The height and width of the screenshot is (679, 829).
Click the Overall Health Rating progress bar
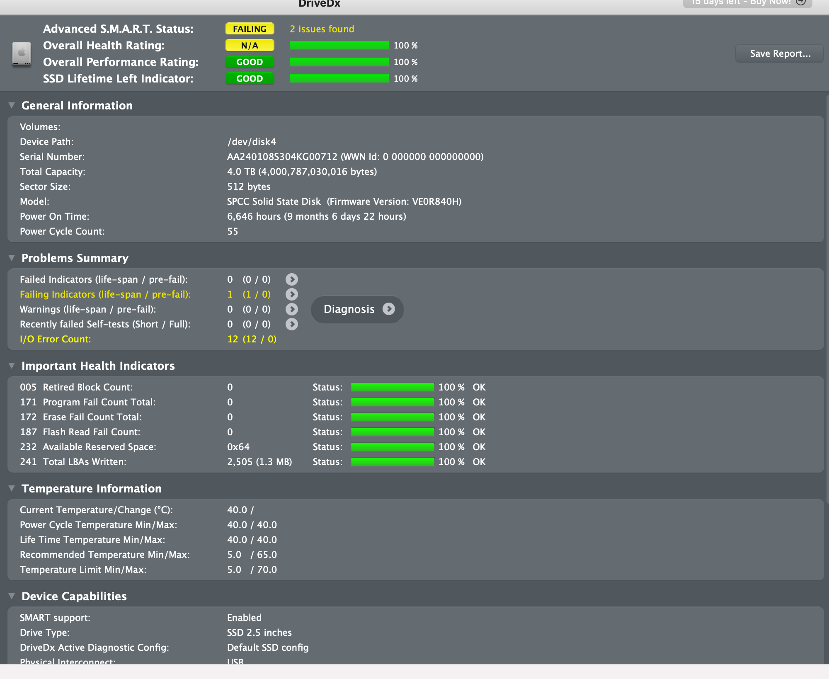click(339, 46)
